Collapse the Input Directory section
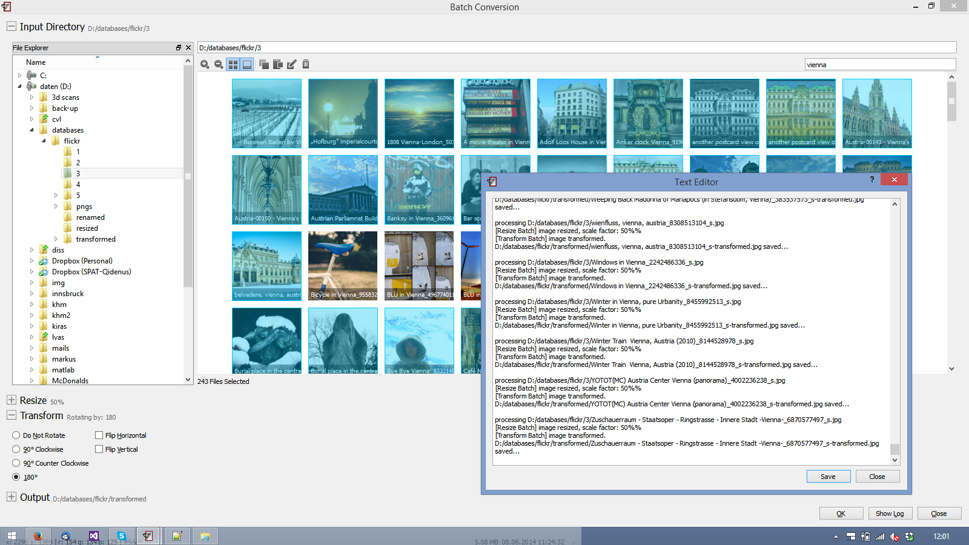 coord(11,27)
